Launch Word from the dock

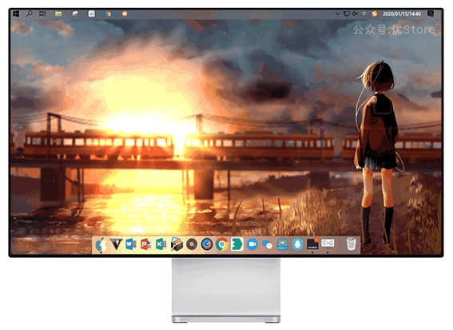pyautogui.click(x=131, y=245)
